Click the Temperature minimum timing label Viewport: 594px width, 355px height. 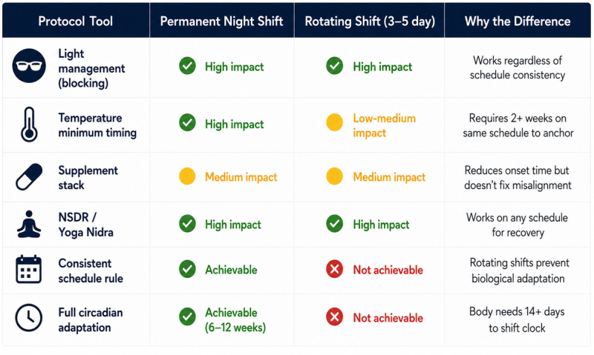click(97, 125)
